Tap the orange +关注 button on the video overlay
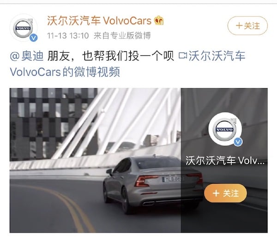 pos(226,193)
